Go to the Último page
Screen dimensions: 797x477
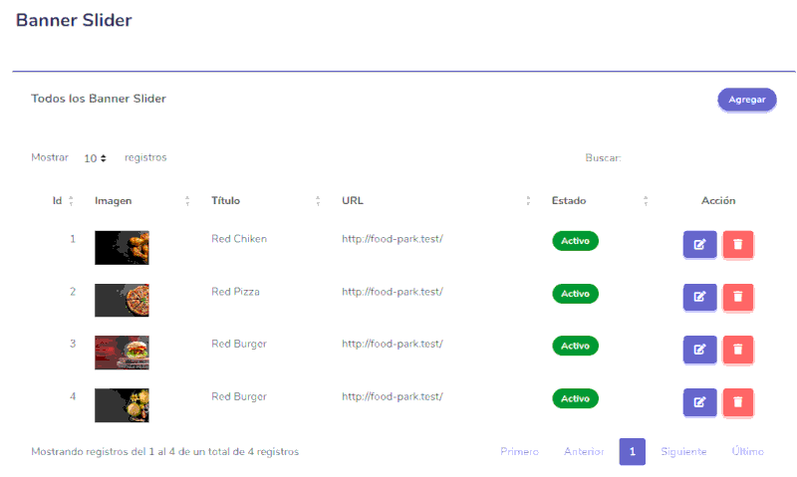point(747,451)
